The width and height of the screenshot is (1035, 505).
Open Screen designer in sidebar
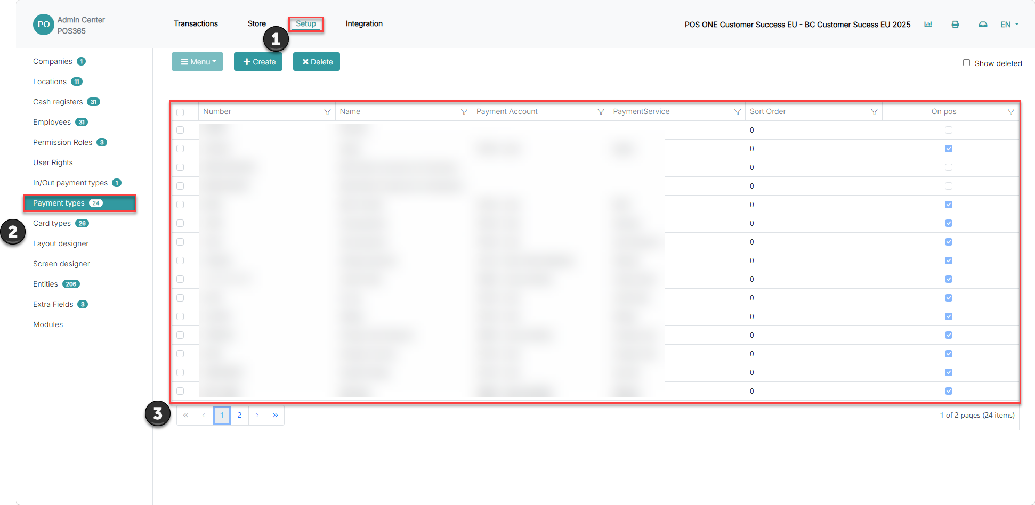point(61,264)
